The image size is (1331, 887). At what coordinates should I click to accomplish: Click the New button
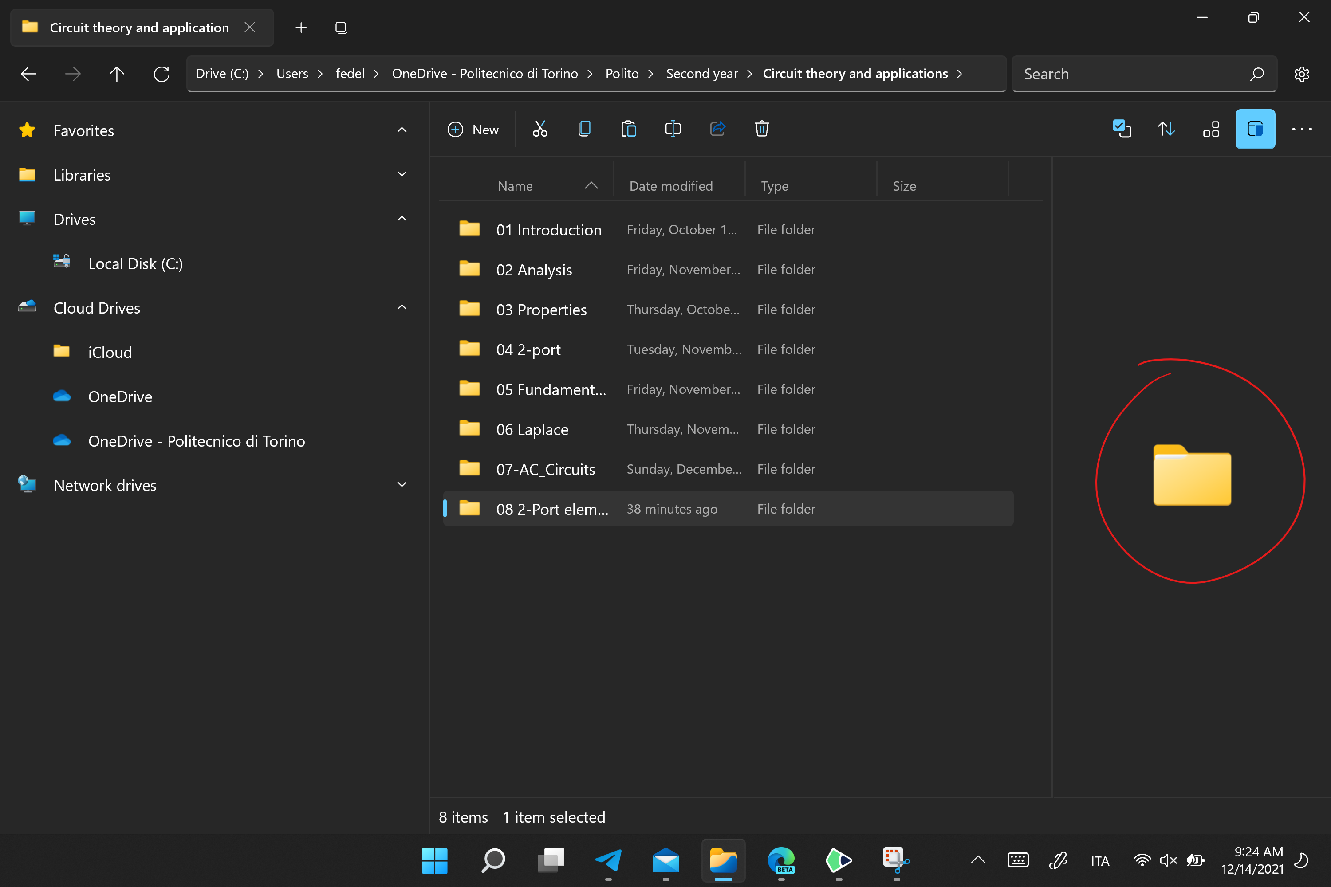473,130
